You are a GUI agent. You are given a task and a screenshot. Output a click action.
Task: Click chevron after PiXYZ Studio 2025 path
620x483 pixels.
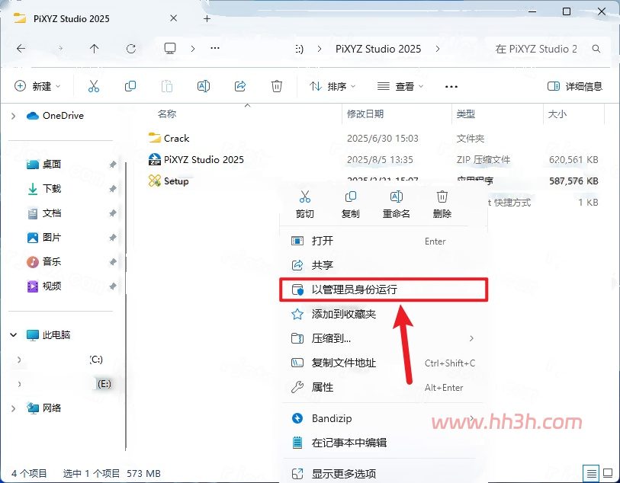(438, 49)
